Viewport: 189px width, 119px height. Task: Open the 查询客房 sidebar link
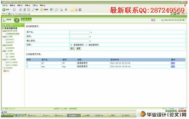pyautogui.click(x=11, y=48)
